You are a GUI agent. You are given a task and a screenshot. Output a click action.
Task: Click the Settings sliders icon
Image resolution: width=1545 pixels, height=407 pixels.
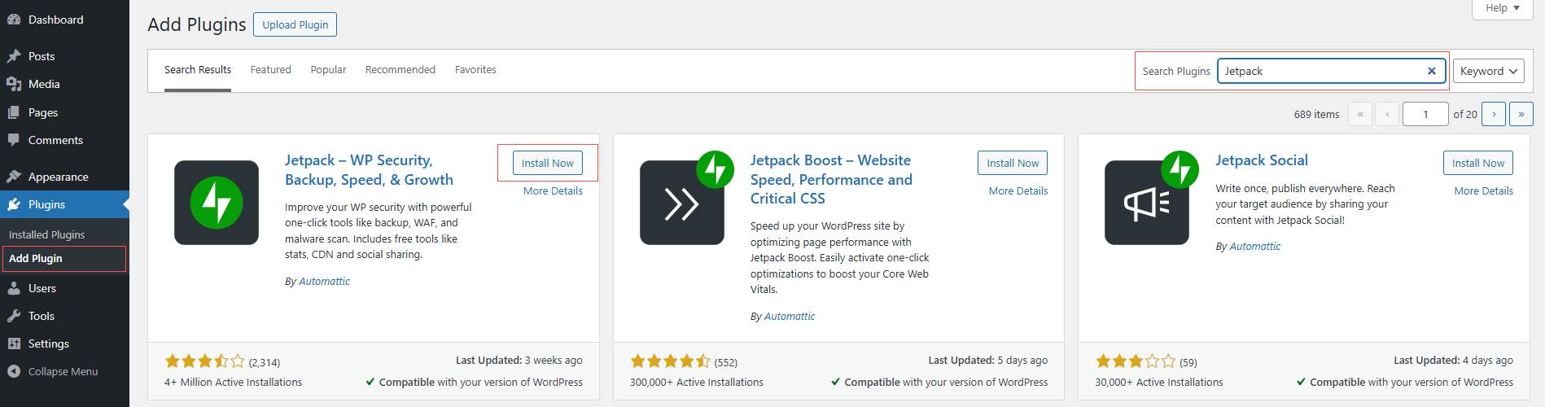[14, 344]
